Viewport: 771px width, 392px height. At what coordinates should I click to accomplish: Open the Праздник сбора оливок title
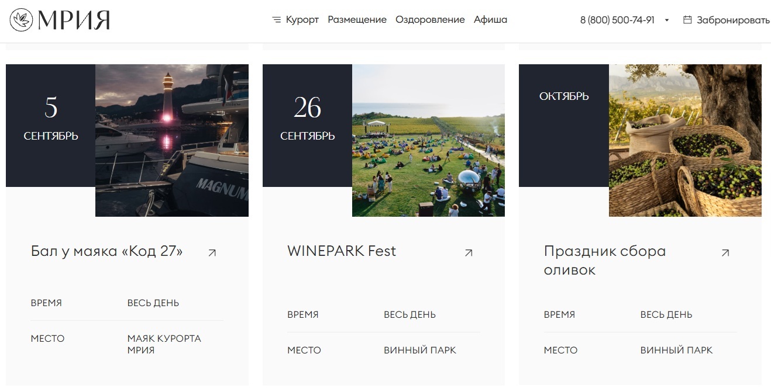point(605,261)
